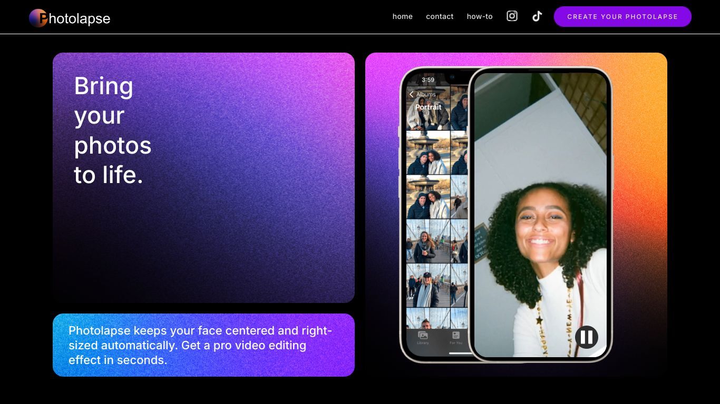This screenshot has width=720, height=404.
Task: Open the contact menu link
Action: (440, 16)
